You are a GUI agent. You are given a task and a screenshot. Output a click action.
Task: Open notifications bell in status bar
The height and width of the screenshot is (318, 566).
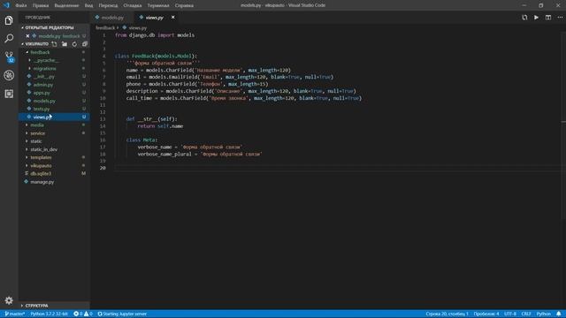coord(558,314)
